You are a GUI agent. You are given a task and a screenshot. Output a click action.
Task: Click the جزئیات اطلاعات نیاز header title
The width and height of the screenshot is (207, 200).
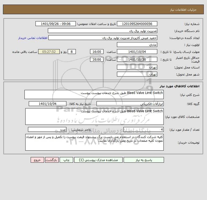point(183,10)
